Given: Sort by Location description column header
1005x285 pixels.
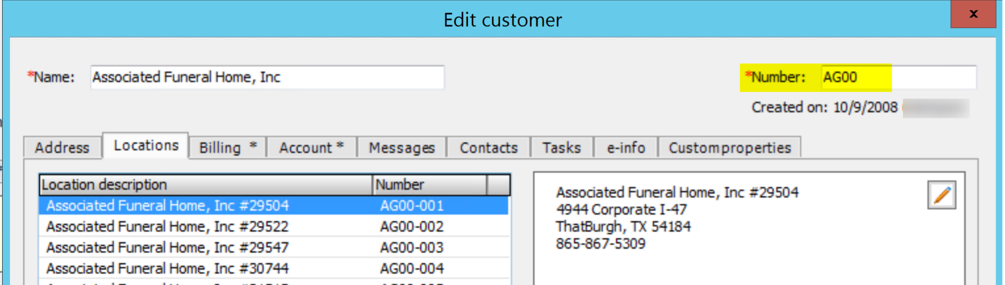Looking at the screenshot, I should pos(206,185).
